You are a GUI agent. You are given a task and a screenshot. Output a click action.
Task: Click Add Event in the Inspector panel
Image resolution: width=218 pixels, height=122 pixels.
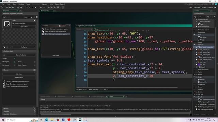click(x=19, y=74)
